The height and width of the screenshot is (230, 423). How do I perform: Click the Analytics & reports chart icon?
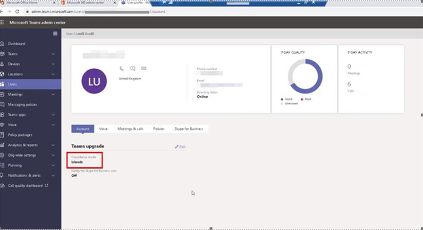click(2, 145)
